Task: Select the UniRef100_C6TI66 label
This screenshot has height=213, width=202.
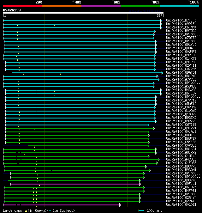Action: (181, 125)
